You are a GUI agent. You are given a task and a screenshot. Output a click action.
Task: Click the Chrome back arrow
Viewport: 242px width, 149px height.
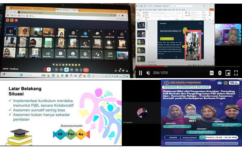click(x=8, y=12)
